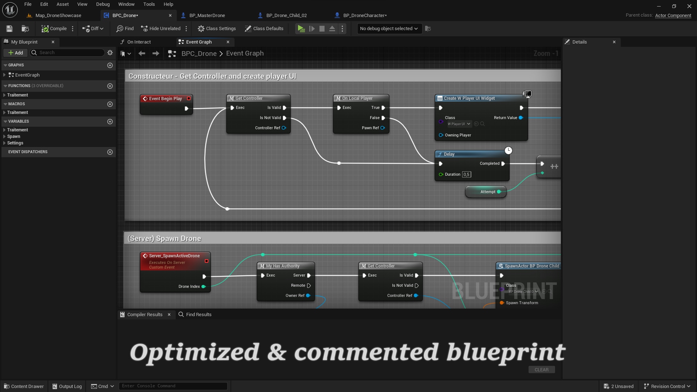Save the current Blueprint with the disk icon
Screen dimensions: 697x392
click(9, 29)
